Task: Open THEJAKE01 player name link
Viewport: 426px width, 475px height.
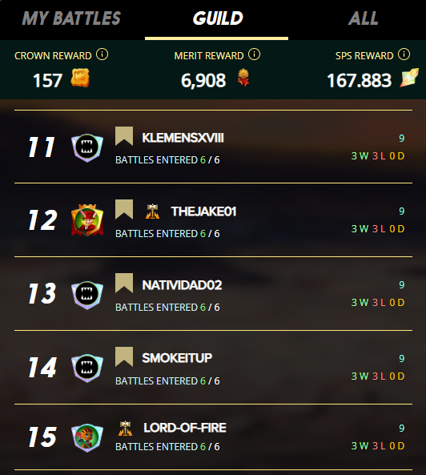Action: pyautogui.click(x=203, y=211)
